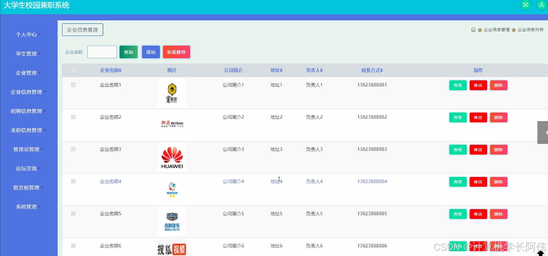The width and height of the screenshot is (548, 256).
Task: Click the 查询 search button
Action: [129, 52]
